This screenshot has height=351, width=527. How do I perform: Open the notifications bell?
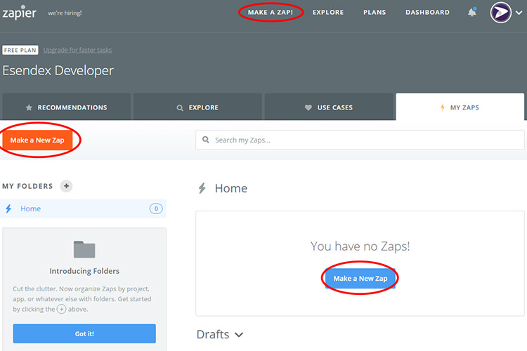click(x=471, y=12)
